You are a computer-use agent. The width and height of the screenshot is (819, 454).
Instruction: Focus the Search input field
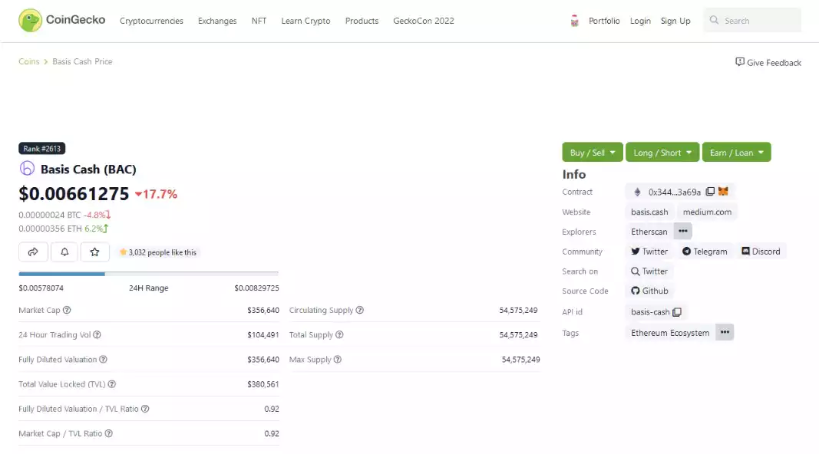752,21
